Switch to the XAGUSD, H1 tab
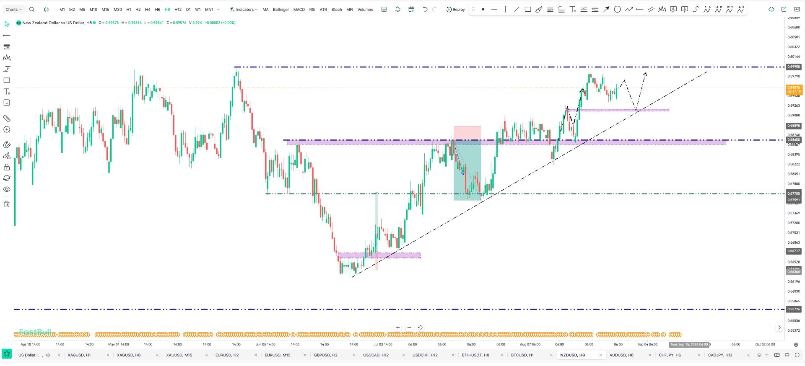 [79, 355]
